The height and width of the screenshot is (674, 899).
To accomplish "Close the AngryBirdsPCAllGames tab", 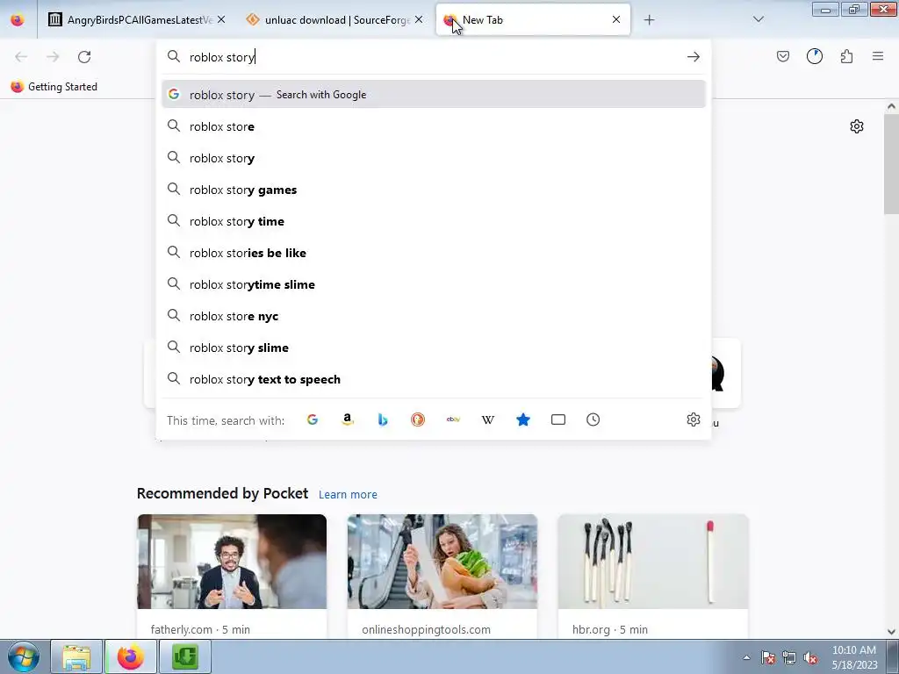I will coord(221,19).
